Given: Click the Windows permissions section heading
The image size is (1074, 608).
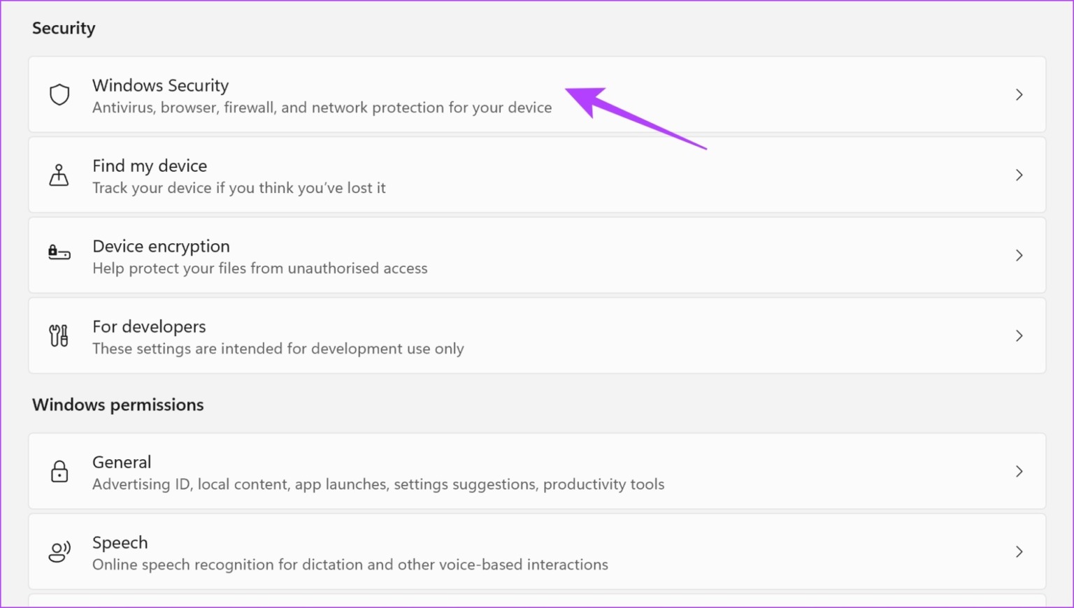Looking at the screenshot, I should (117, 404).
